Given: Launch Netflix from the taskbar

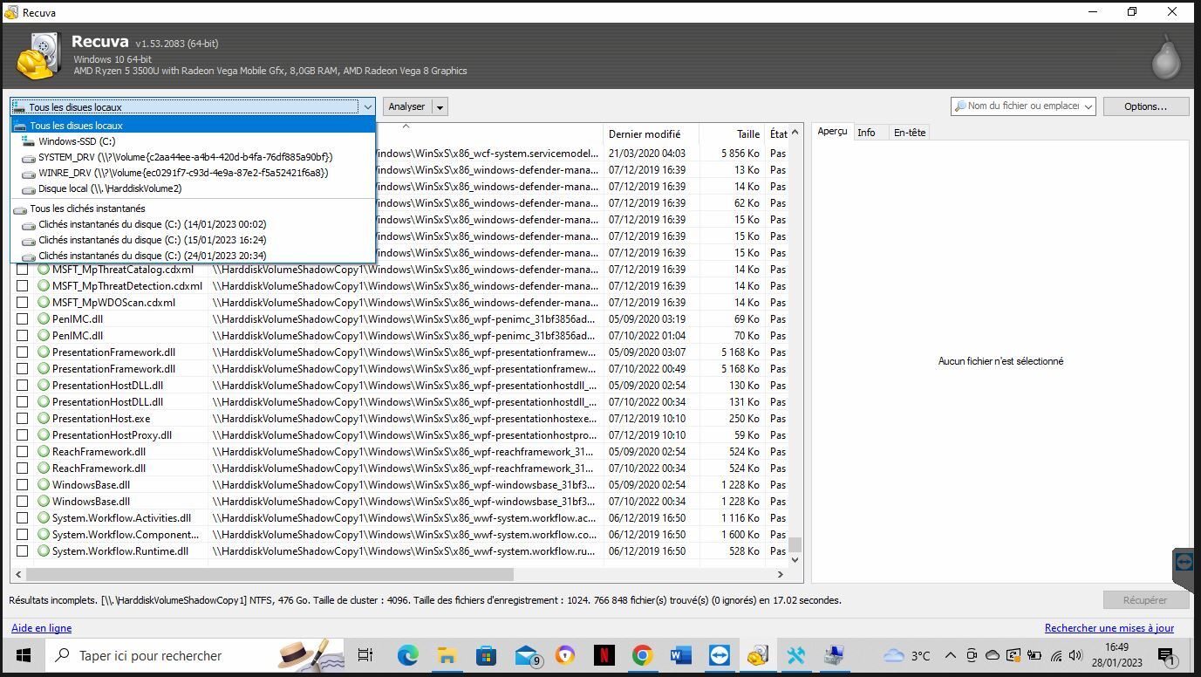Looking at the screenshot, I should click(604, 655).
